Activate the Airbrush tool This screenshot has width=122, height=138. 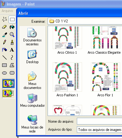5,50
